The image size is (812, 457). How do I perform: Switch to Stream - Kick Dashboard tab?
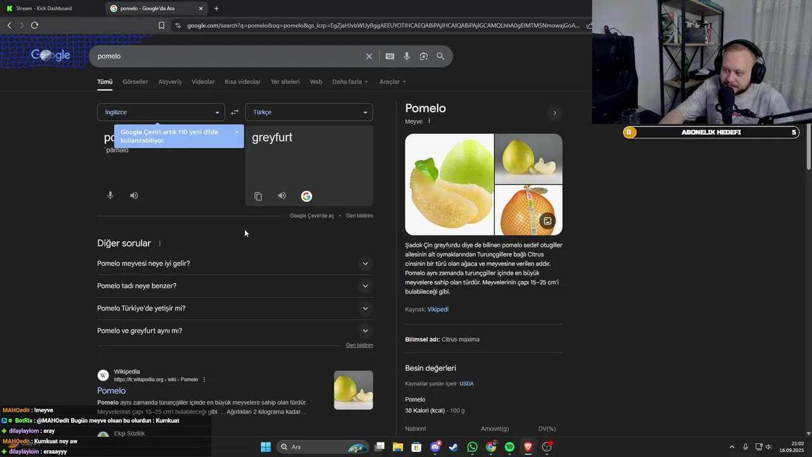(x=51, y=8)
